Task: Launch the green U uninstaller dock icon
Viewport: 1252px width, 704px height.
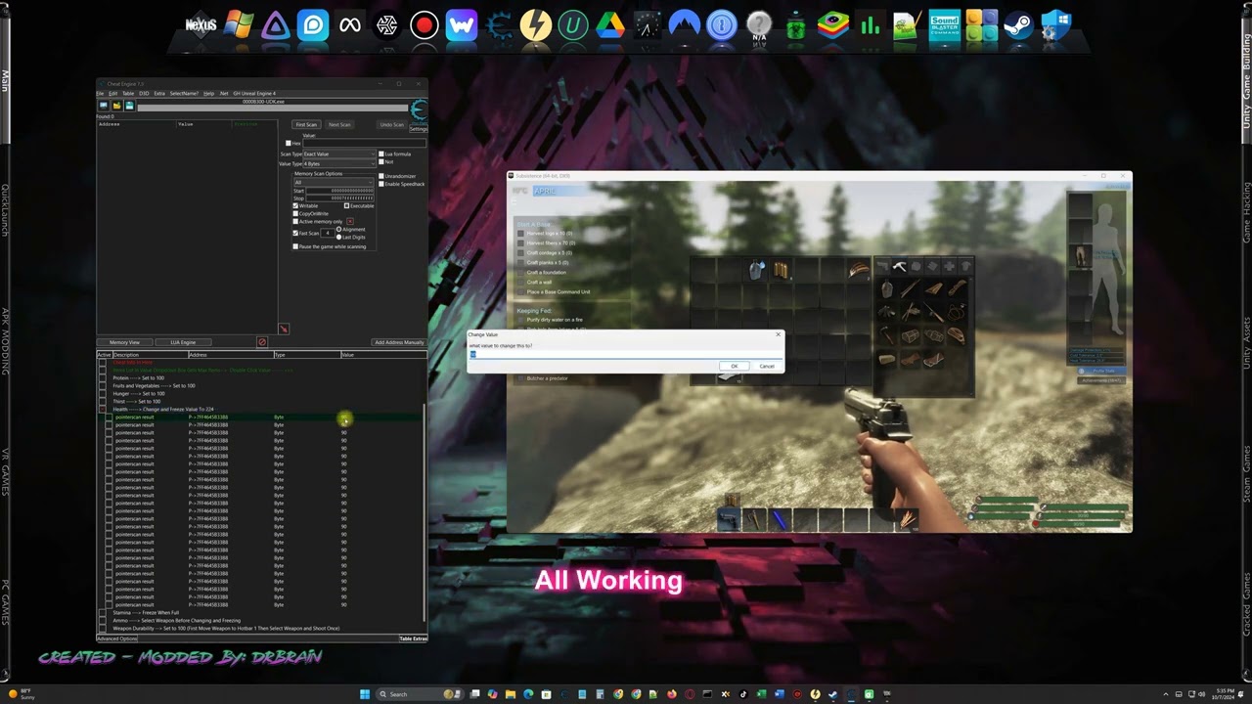Action: tap(572, 25)
